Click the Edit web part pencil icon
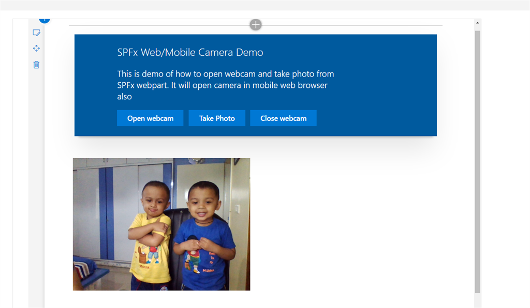Viewport: 530px width, 308px height. 36,33
